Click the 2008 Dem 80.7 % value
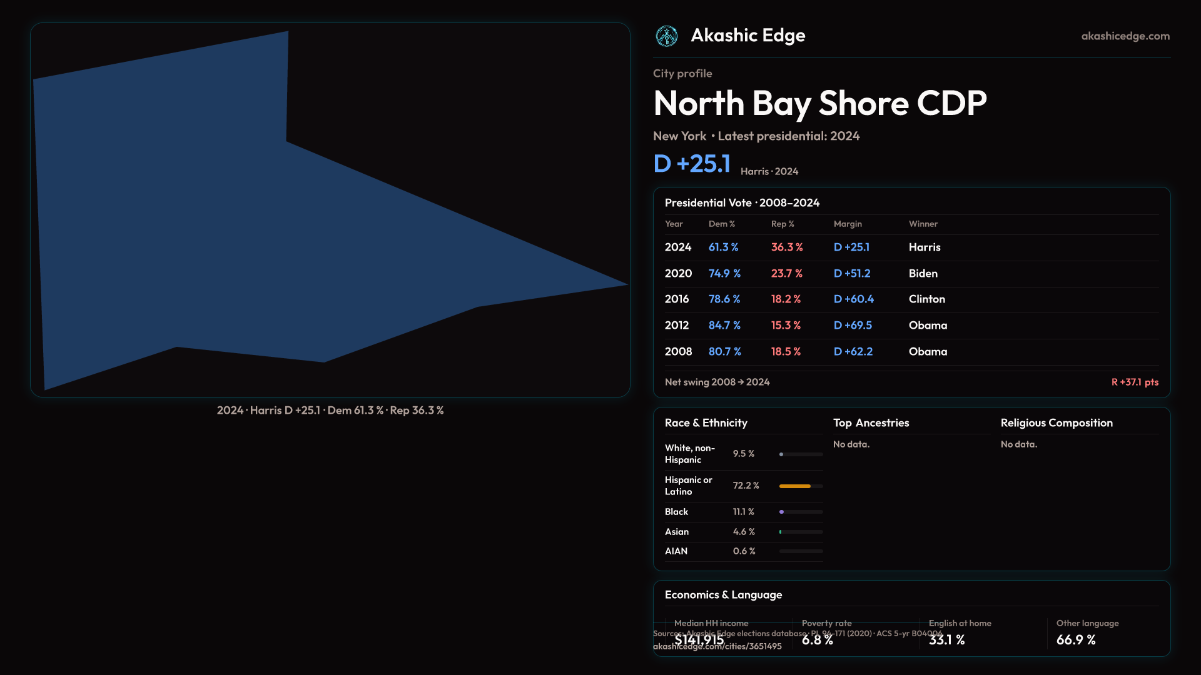This screenshot has height=675, width=1201. click(724, 352)
